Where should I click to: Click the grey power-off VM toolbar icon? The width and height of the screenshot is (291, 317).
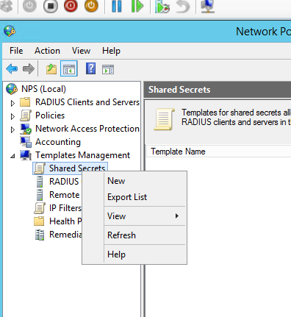[x=29, y=5]
